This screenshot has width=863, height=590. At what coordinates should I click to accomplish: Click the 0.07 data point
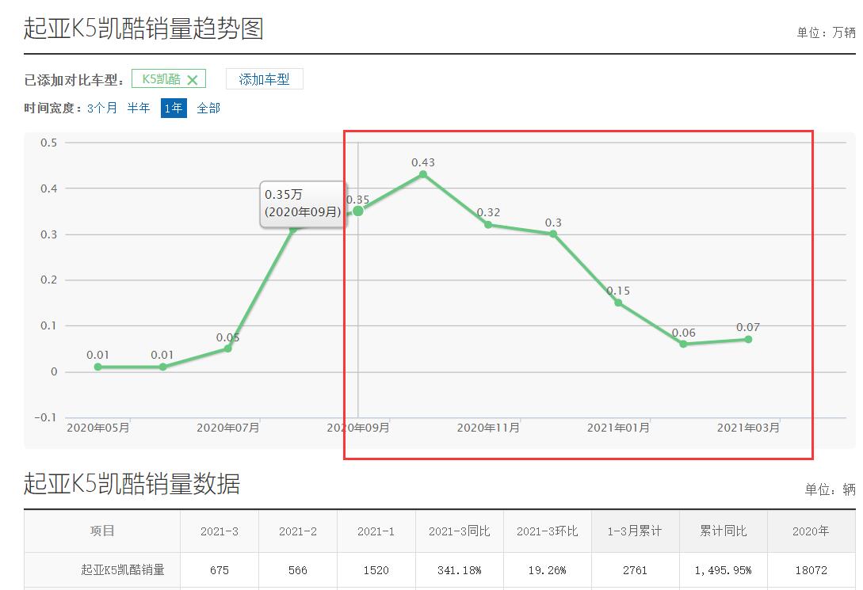[748, 339]
